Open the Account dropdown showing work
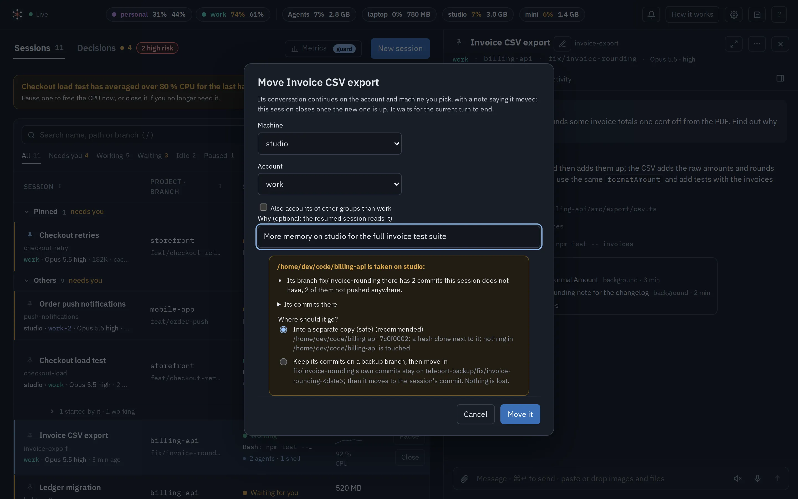This screenshot has width=798, height=499. pyautogui.click(x=329, y=184)
